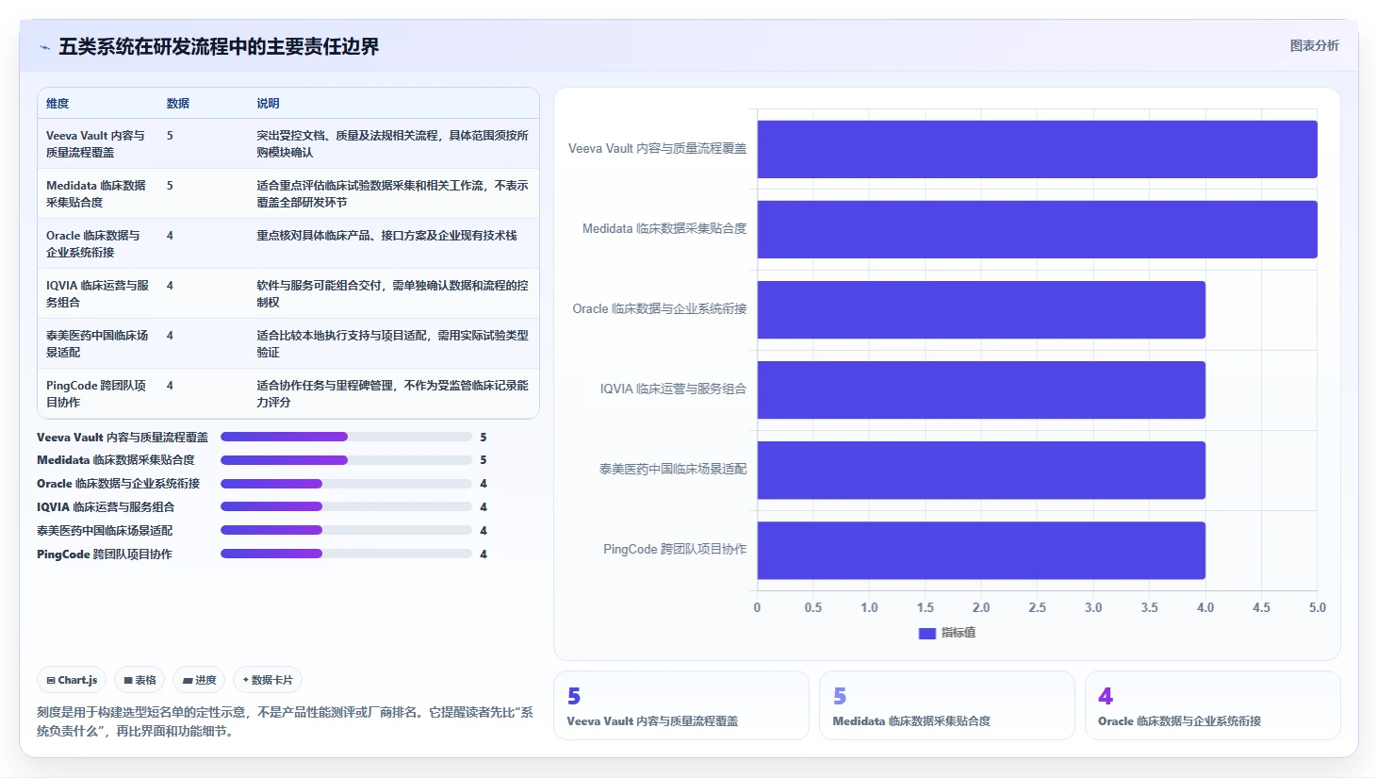
Task: Click the 5.0 x-axis tick label
Action: 1318,608
